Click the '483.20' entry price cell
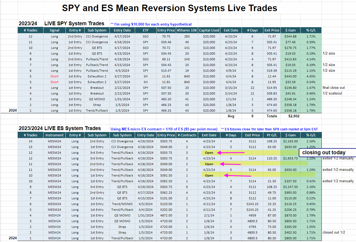Viewport: 356px width, 242px height. coord(166,99)
